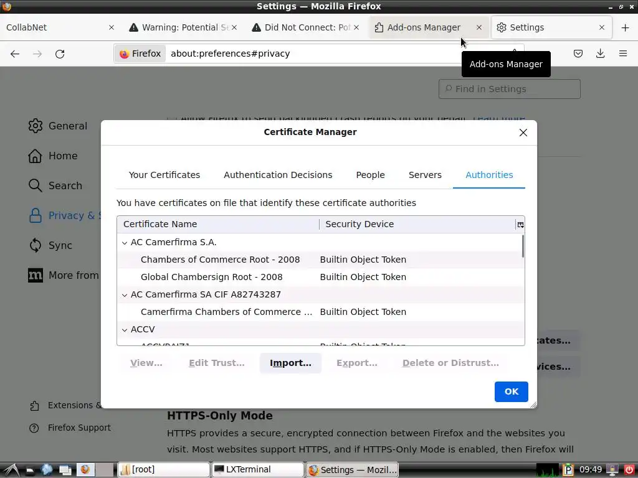Collapse the AC Camerfirma S.A. group
The height and width of the screenshot is (478, 638).
click(x=125, y=243)
